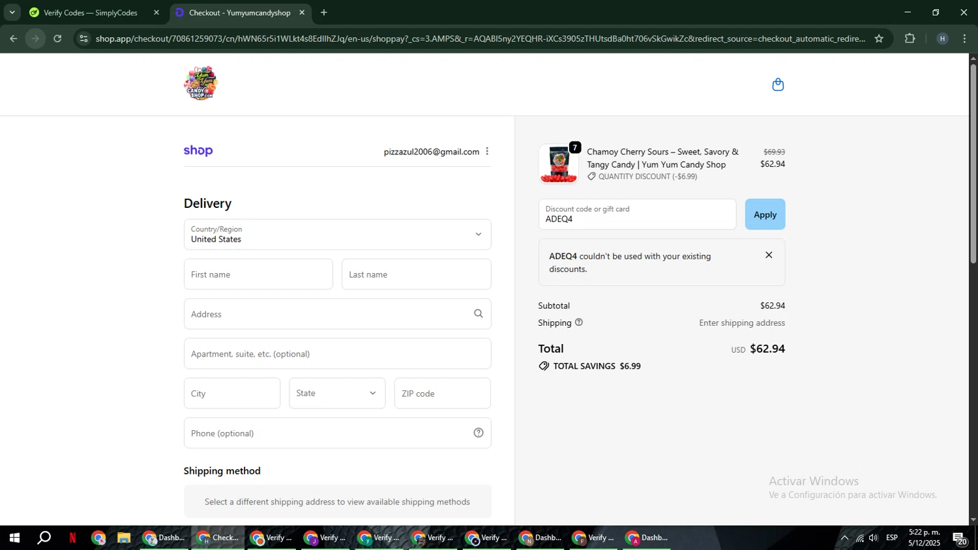Switch the ESP keyboard language indicator

point(892,538)
